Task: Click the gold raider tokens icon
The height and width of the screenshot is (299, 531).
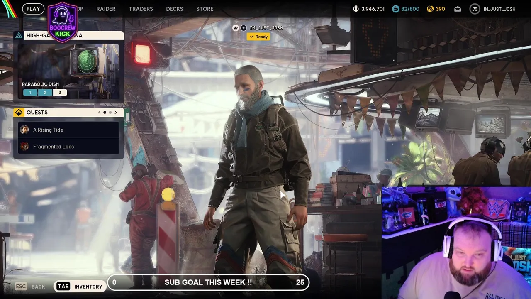Action: [430, 9]
